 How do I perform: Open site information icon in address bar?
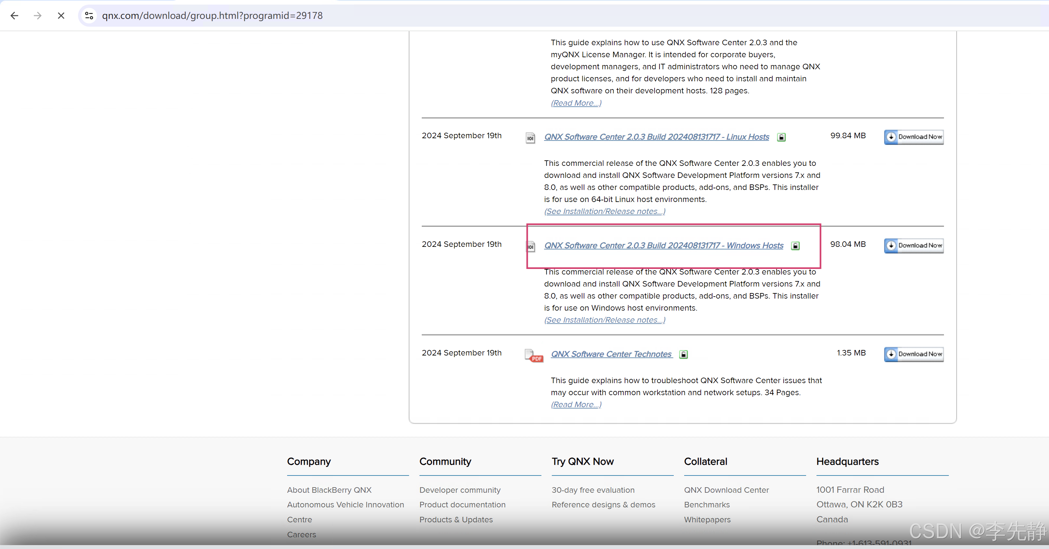[x=89, y=16]
